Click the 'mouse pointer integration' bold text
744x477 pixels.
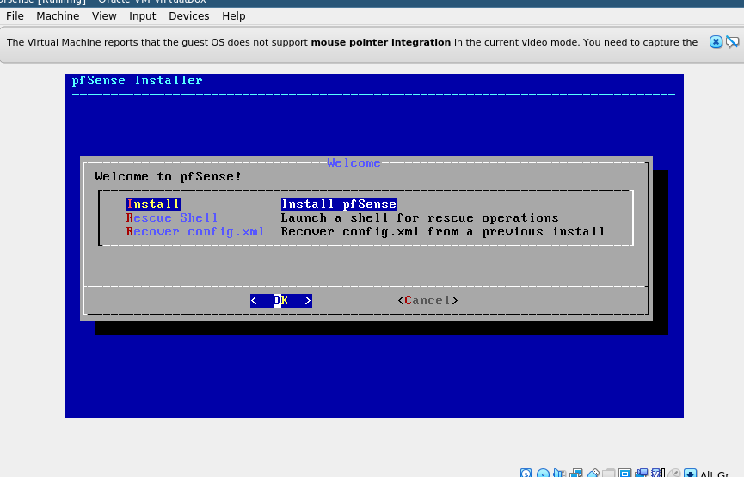click(380, 42)
